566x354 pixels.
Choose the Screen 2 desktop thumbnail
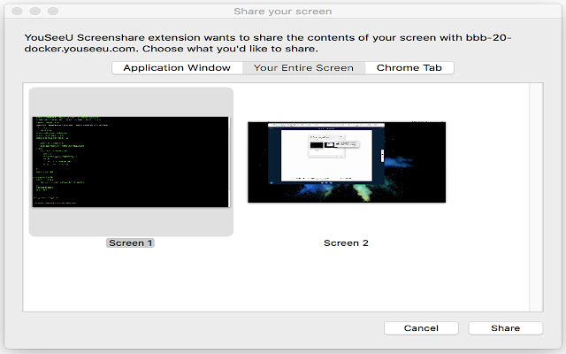347,162
